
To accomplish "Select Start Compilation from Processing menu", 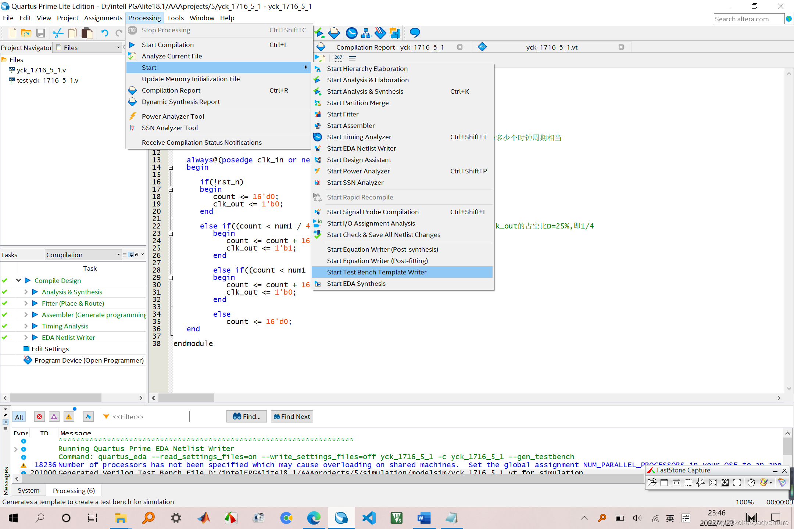I will coord(219,44).
